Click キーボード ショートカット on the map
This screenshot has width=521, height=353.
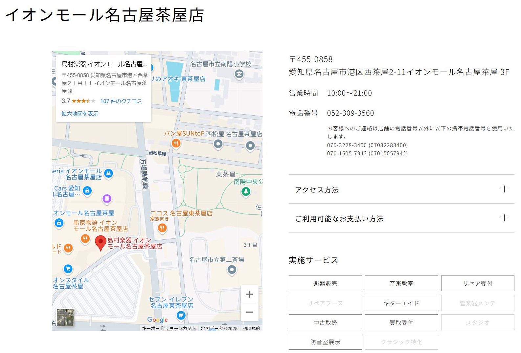pos(169,328)
